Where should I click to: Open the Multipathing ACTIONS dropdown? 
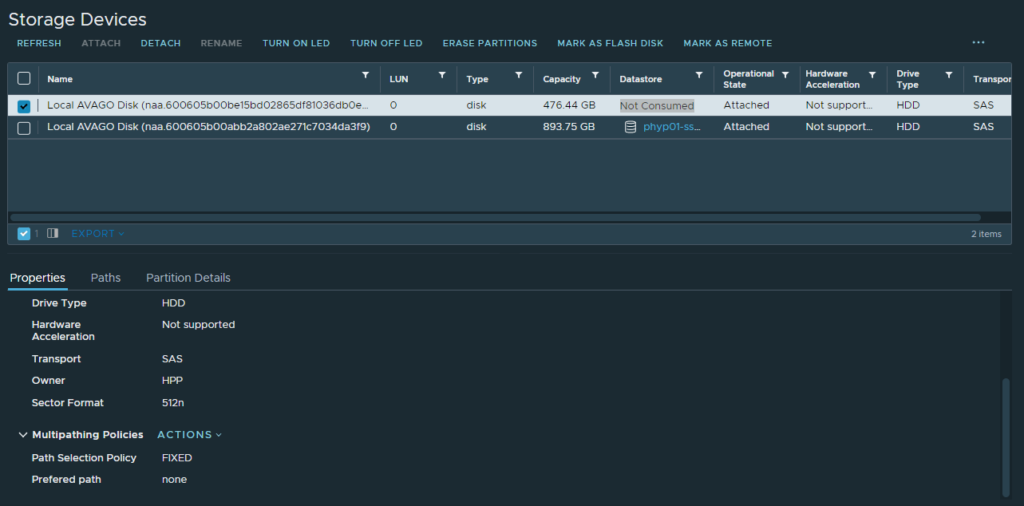[x=189, y=435]
